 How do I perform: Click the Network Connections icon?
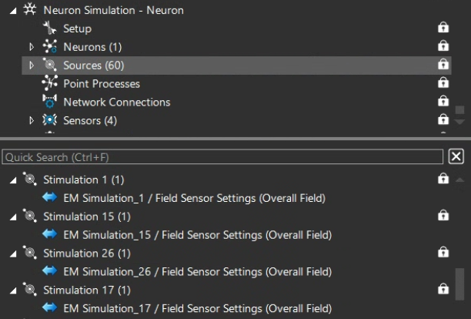click(x=51, y=102)
